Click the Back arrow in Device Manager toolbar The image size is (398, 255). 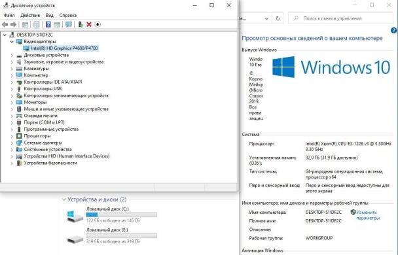coord(5,24)
